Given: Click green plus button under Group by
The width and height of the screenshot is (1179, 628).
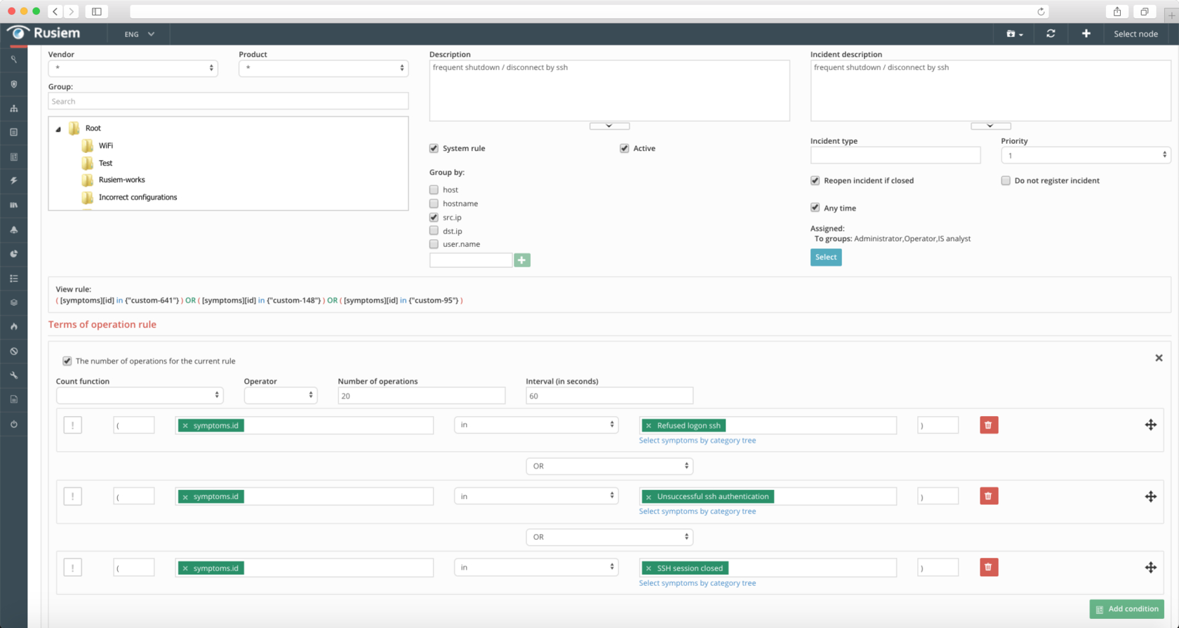Looking at the screenshot, I should (522, 260).
